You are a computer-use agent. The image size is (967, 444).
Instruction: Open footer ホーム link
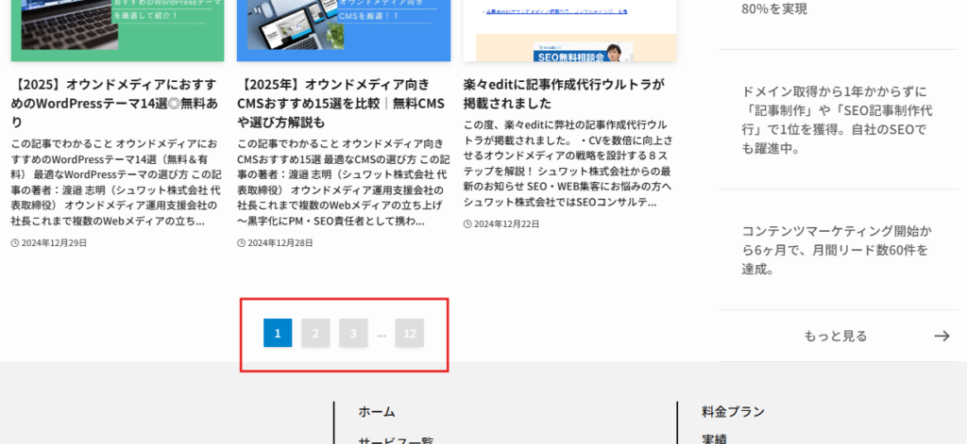(x=376, y=411)
